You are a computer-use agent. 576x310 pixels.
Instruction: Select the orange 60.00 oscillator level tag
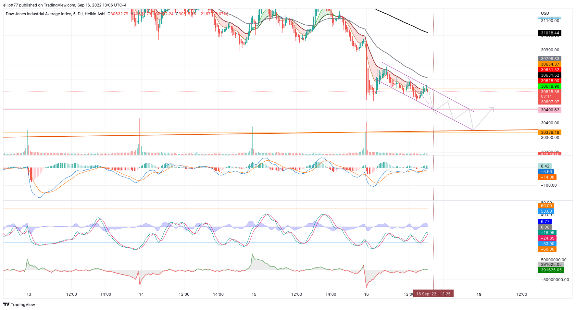pyautogui.click(x=545, y=206)
